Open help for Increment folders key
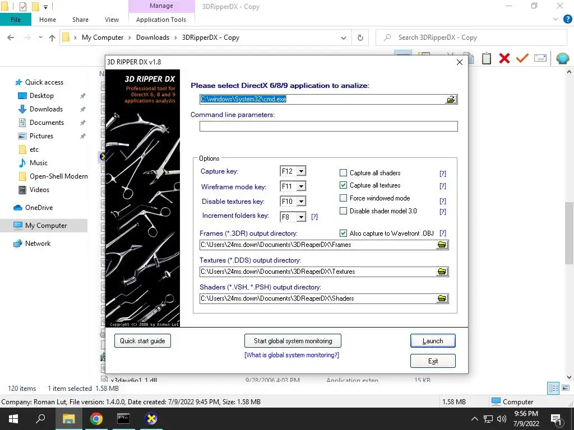 314,217
